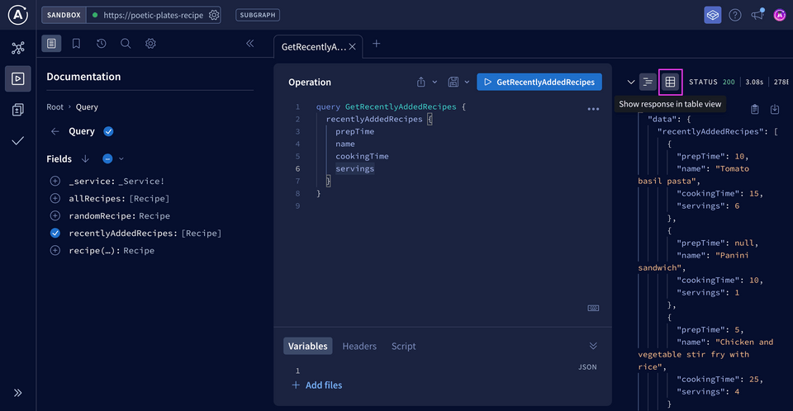
Task: Copy response to clipboard
Action: tap(754, 109)
